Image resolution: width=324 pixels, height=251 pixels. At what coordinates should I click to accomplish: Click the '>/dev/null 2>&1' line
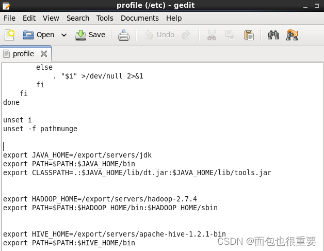[98, 76]
